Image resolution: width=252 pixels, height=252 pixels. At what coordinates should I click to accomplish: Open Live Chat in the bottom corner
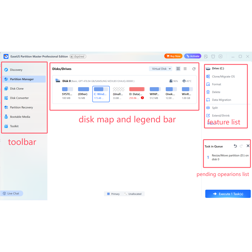coord(11,193)
